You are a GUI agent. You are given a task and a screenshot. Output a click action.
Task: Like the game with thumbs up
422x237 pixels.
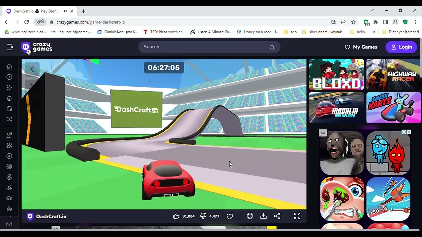[x=176, y=216]
